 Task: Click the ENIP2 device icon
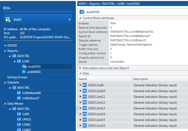click(x=8, y=20)
